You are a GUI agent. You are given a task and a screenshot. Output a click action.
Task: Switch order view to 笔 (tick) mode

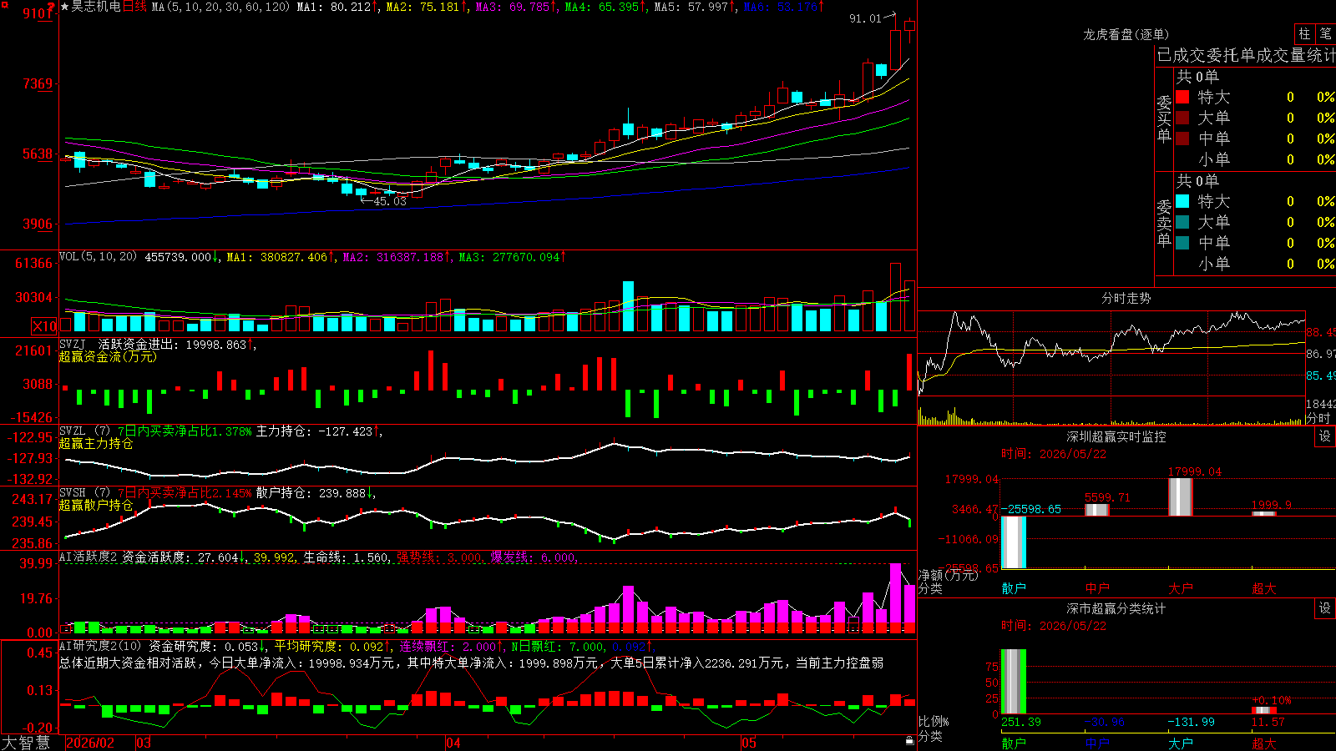click(1326, 33)
